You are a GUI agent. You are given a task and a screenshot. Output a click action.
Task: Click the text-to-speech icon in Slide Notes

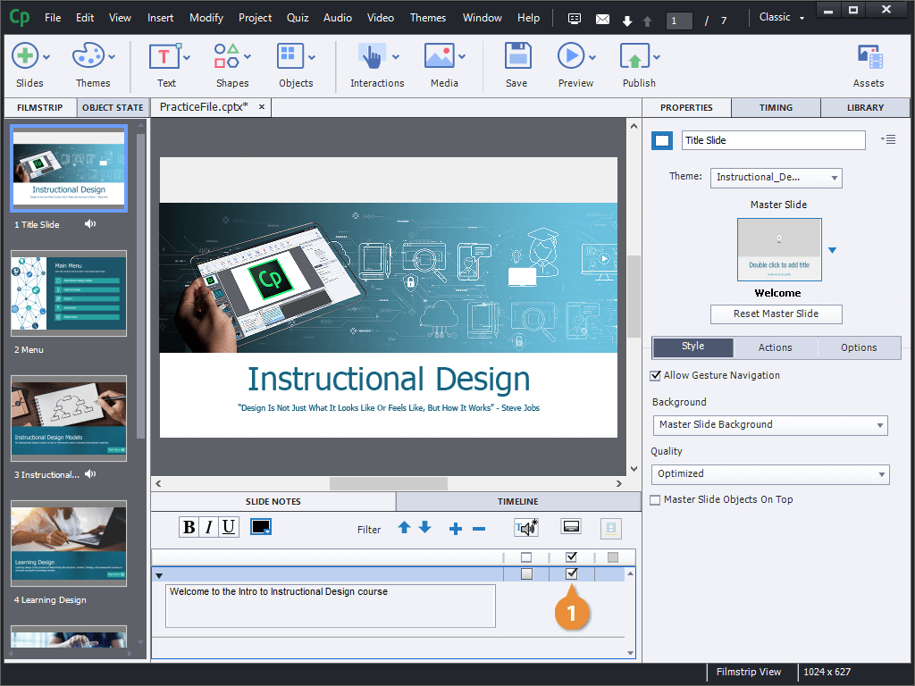point(526,528)
